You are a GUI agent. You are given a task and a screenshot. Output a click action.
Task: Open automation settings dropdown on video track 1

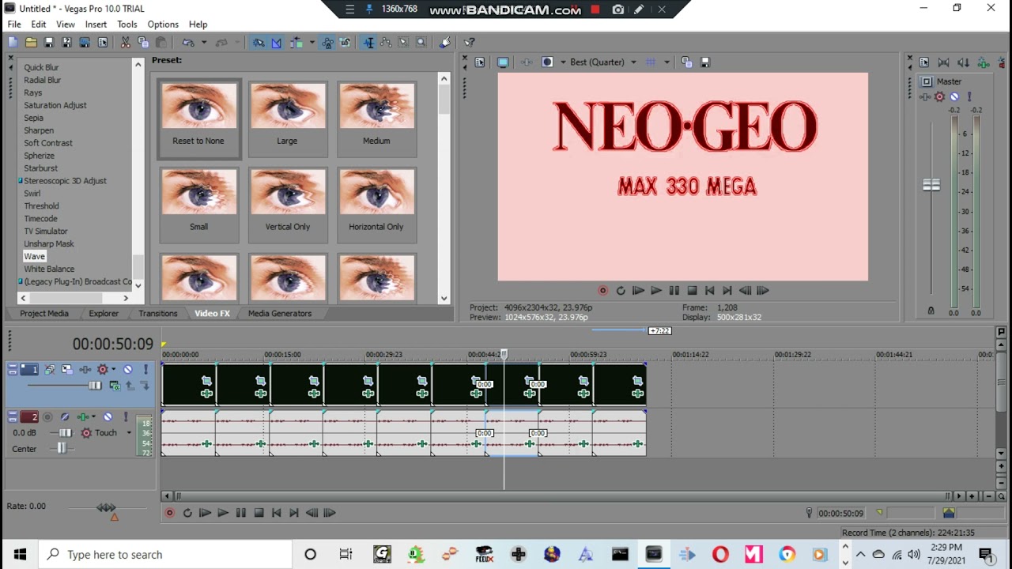113,370
